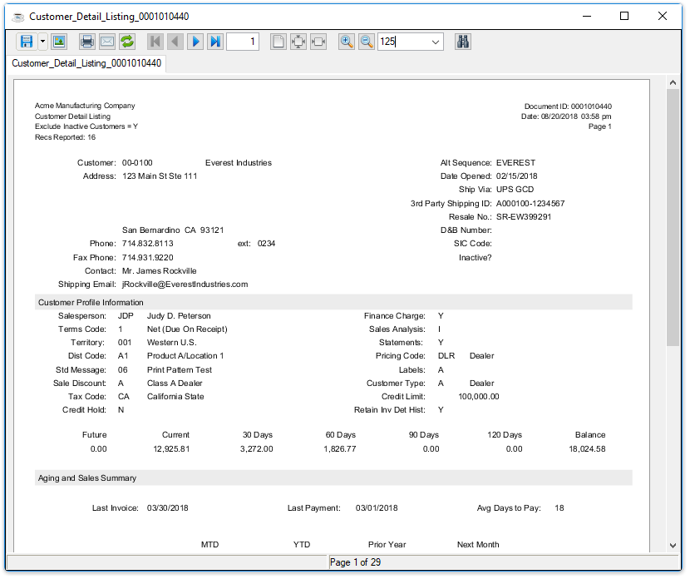Click the "Aging and Sales Summary" section header
This screenshot has width=690, height=579.
tap(87, 478)
